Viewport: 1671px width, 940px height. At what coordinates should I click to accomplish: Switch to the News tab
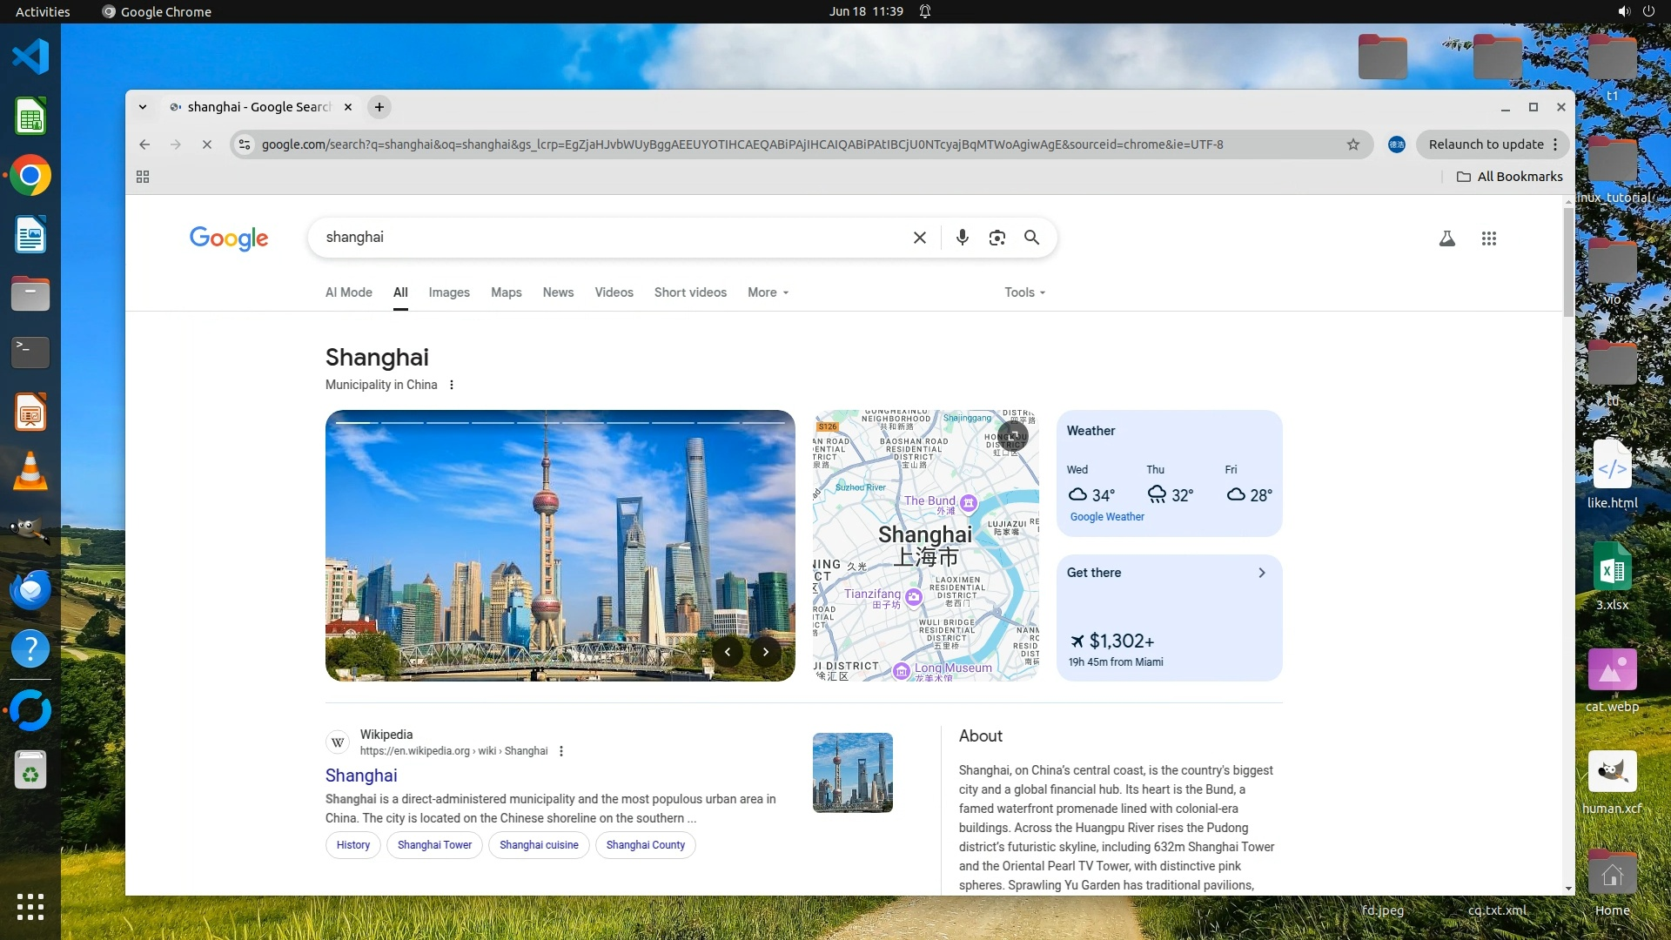[558, 292]
